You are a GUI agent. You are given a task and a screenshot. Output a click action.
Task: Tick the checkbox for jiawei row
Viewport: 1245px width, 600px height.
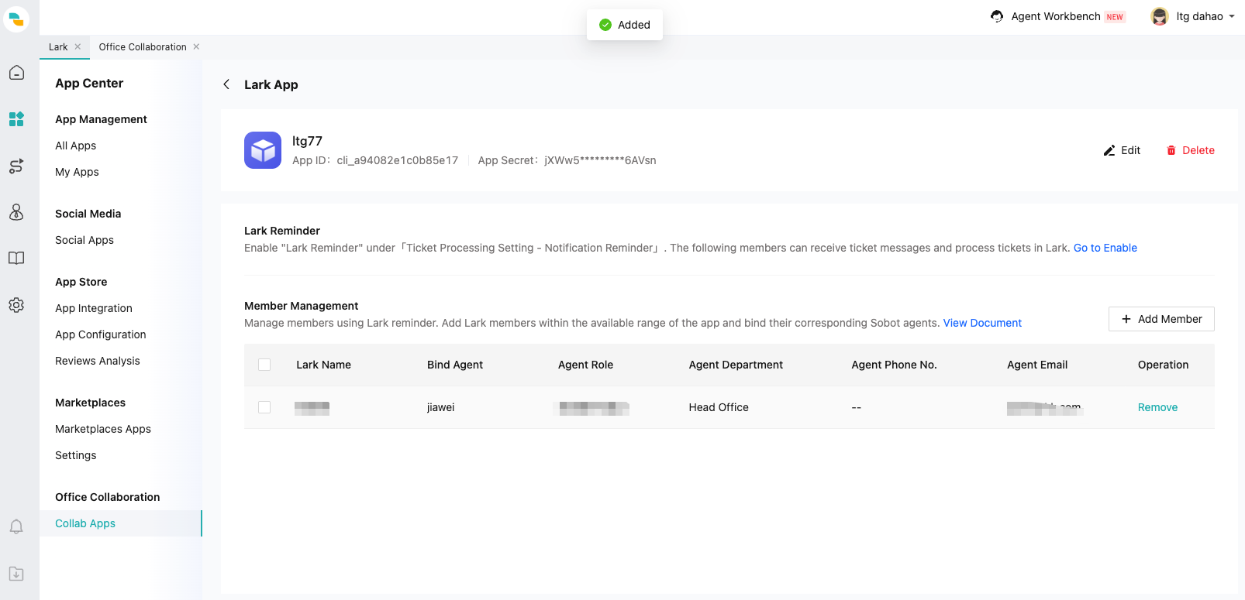264,407
